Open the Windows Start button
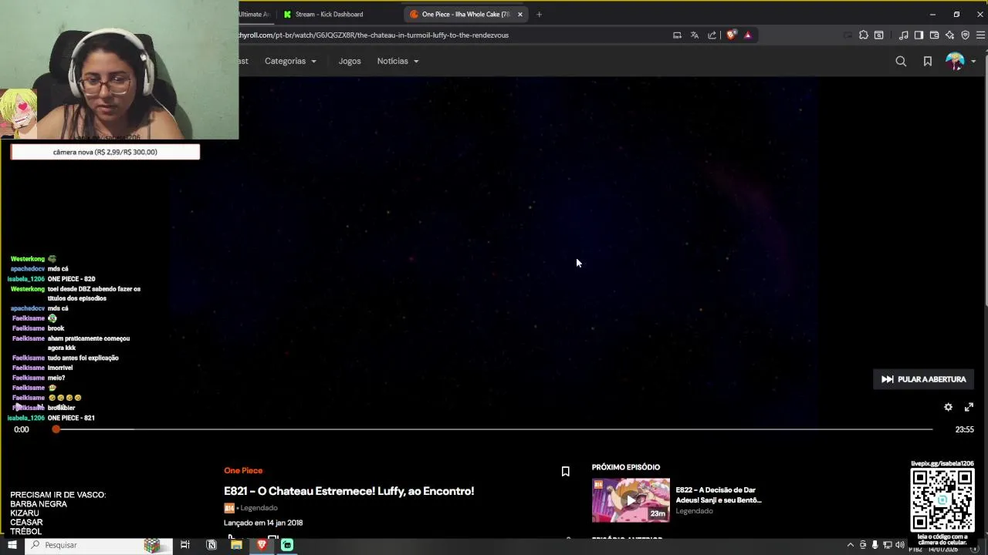Viewport: 988px width, 555px height. (12, 545)
